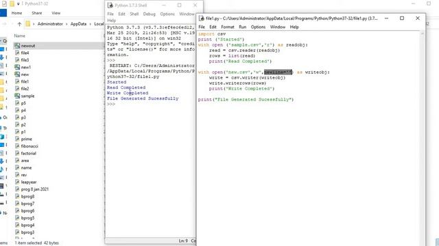Click the shell prompt after output

click(x=111, y=104)
